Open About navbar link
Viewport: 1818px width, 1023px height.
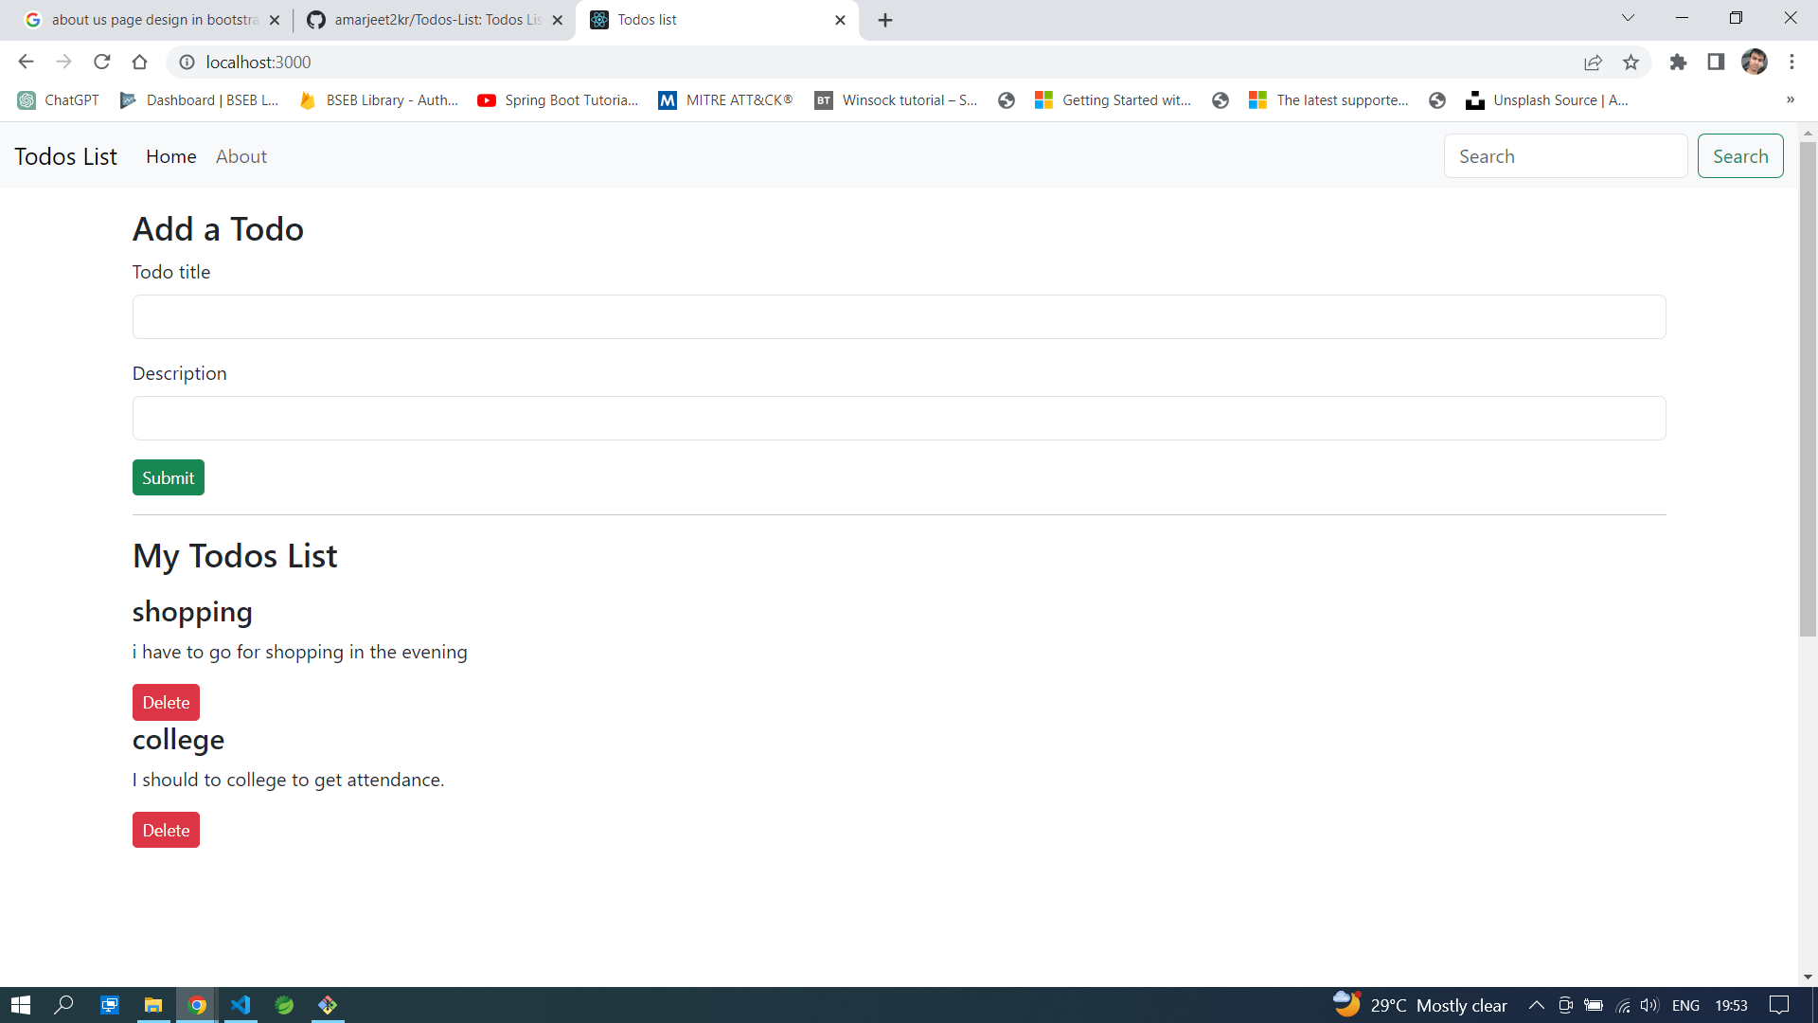(x=241, y=156)
